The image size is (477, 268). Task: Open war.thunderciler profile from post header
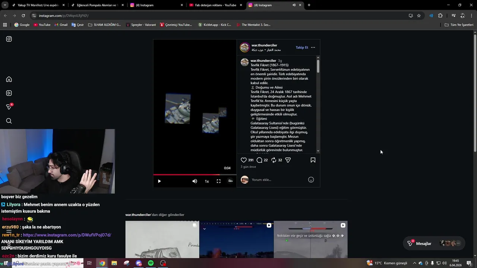click(x=264, y=45)
